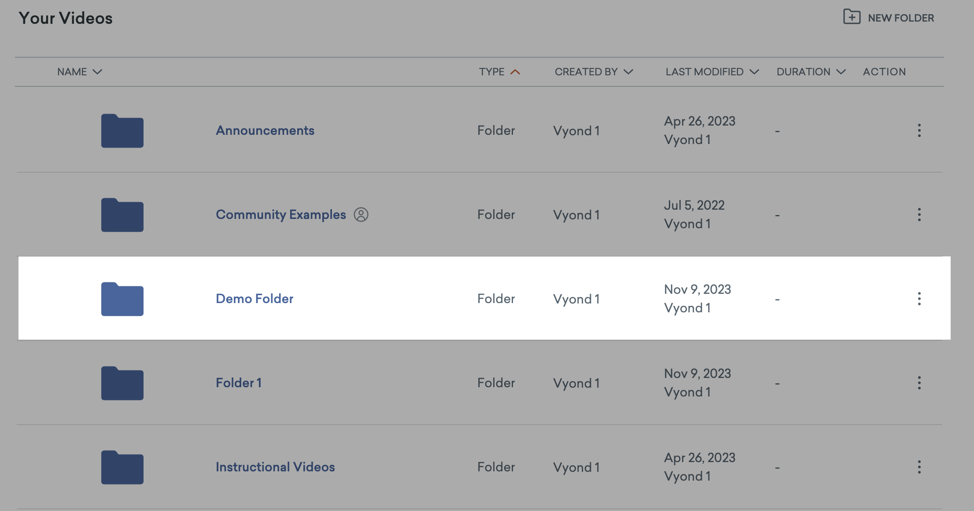This screenshot has height=511, width=974.
Task: Open the DURATION sort dropdown
Action: click(x=841, y=71)
